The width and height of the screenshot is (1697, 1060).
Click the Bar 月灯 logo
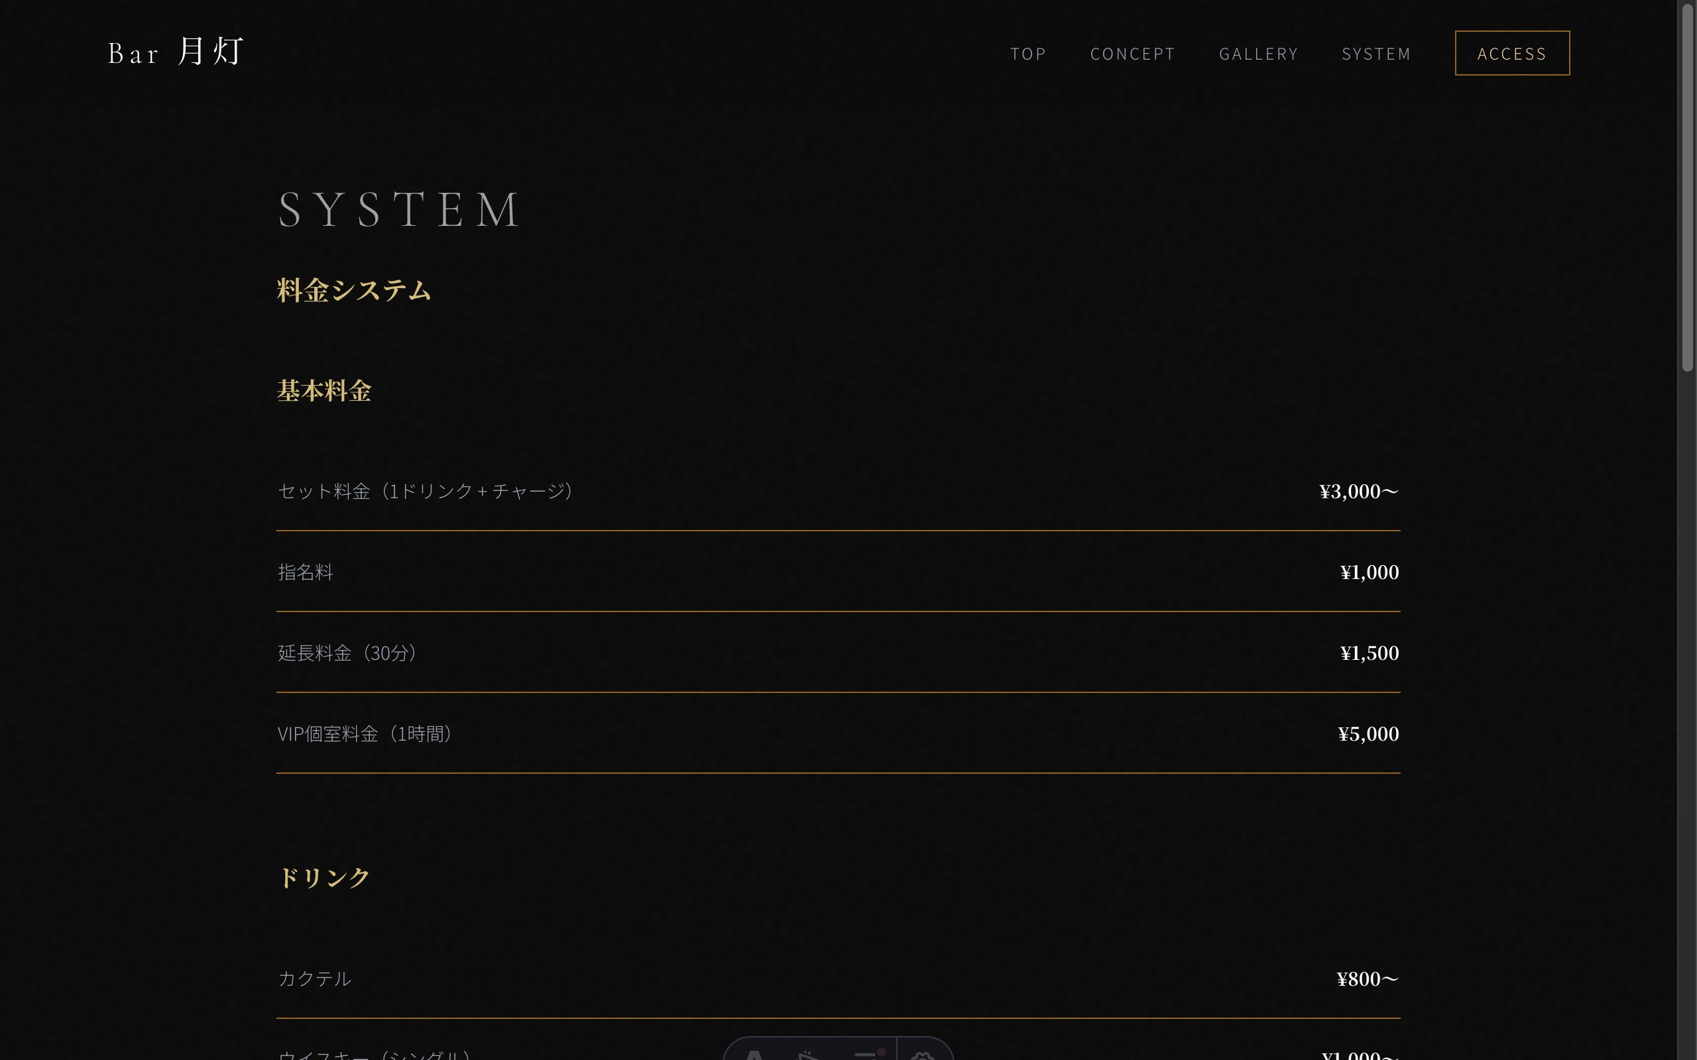[175, 52]
